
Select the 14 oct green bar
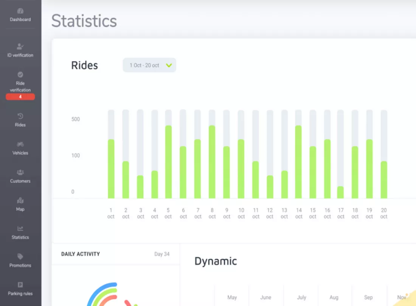pyautogui.click(x=298, y=162)
